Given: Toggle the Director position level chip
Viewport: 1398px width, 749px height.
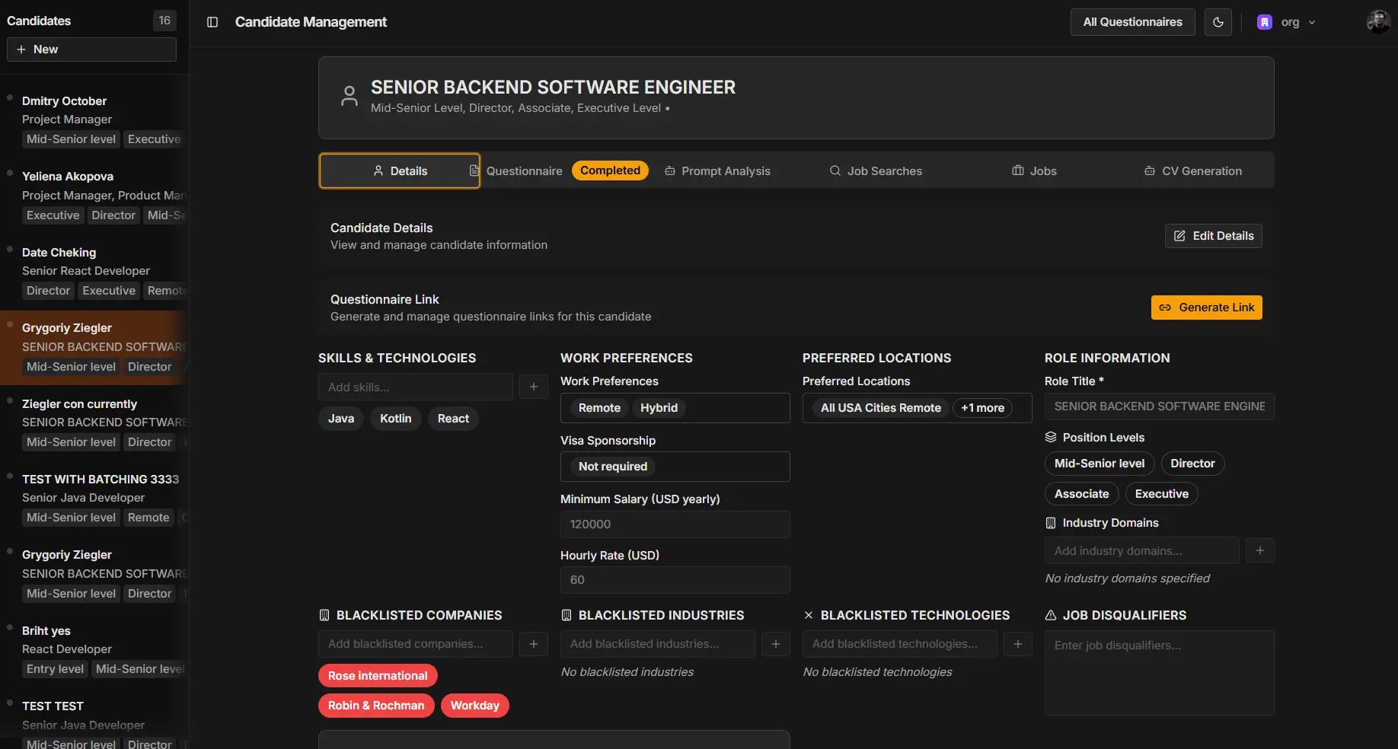Looking at the screenshot, I should [x=1192, y=464].
